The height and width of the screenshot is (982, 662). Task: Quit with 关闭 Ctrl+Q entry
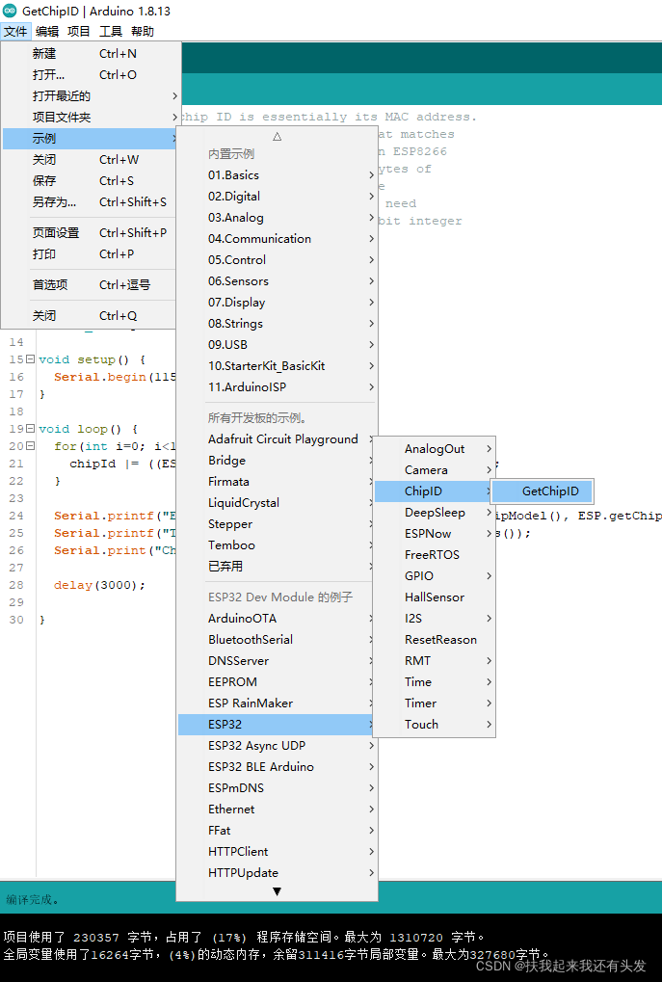[91, 316]
